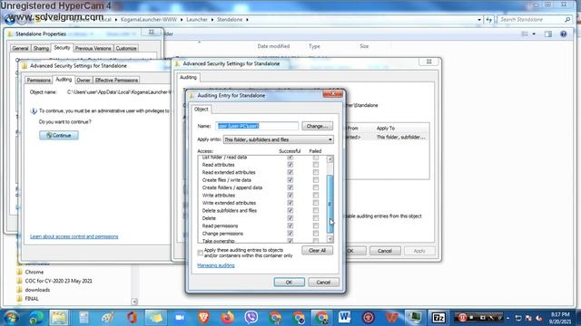The image size is (581, 326).
Task: Click the Name field in the Auditing Entry dialog
Action: pyautogui.click(x=257, y=126)
